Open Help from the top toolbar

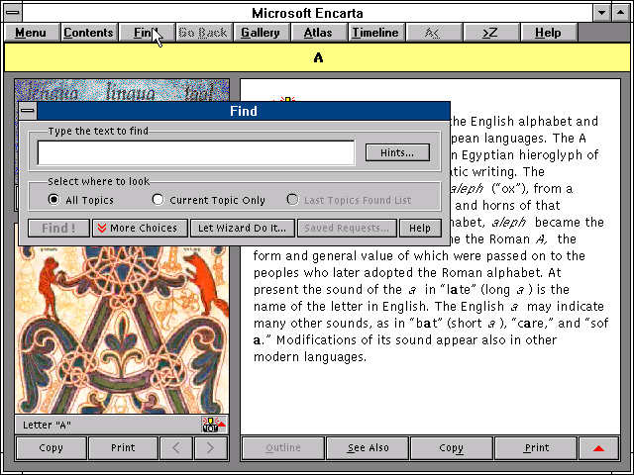(548, 33)
